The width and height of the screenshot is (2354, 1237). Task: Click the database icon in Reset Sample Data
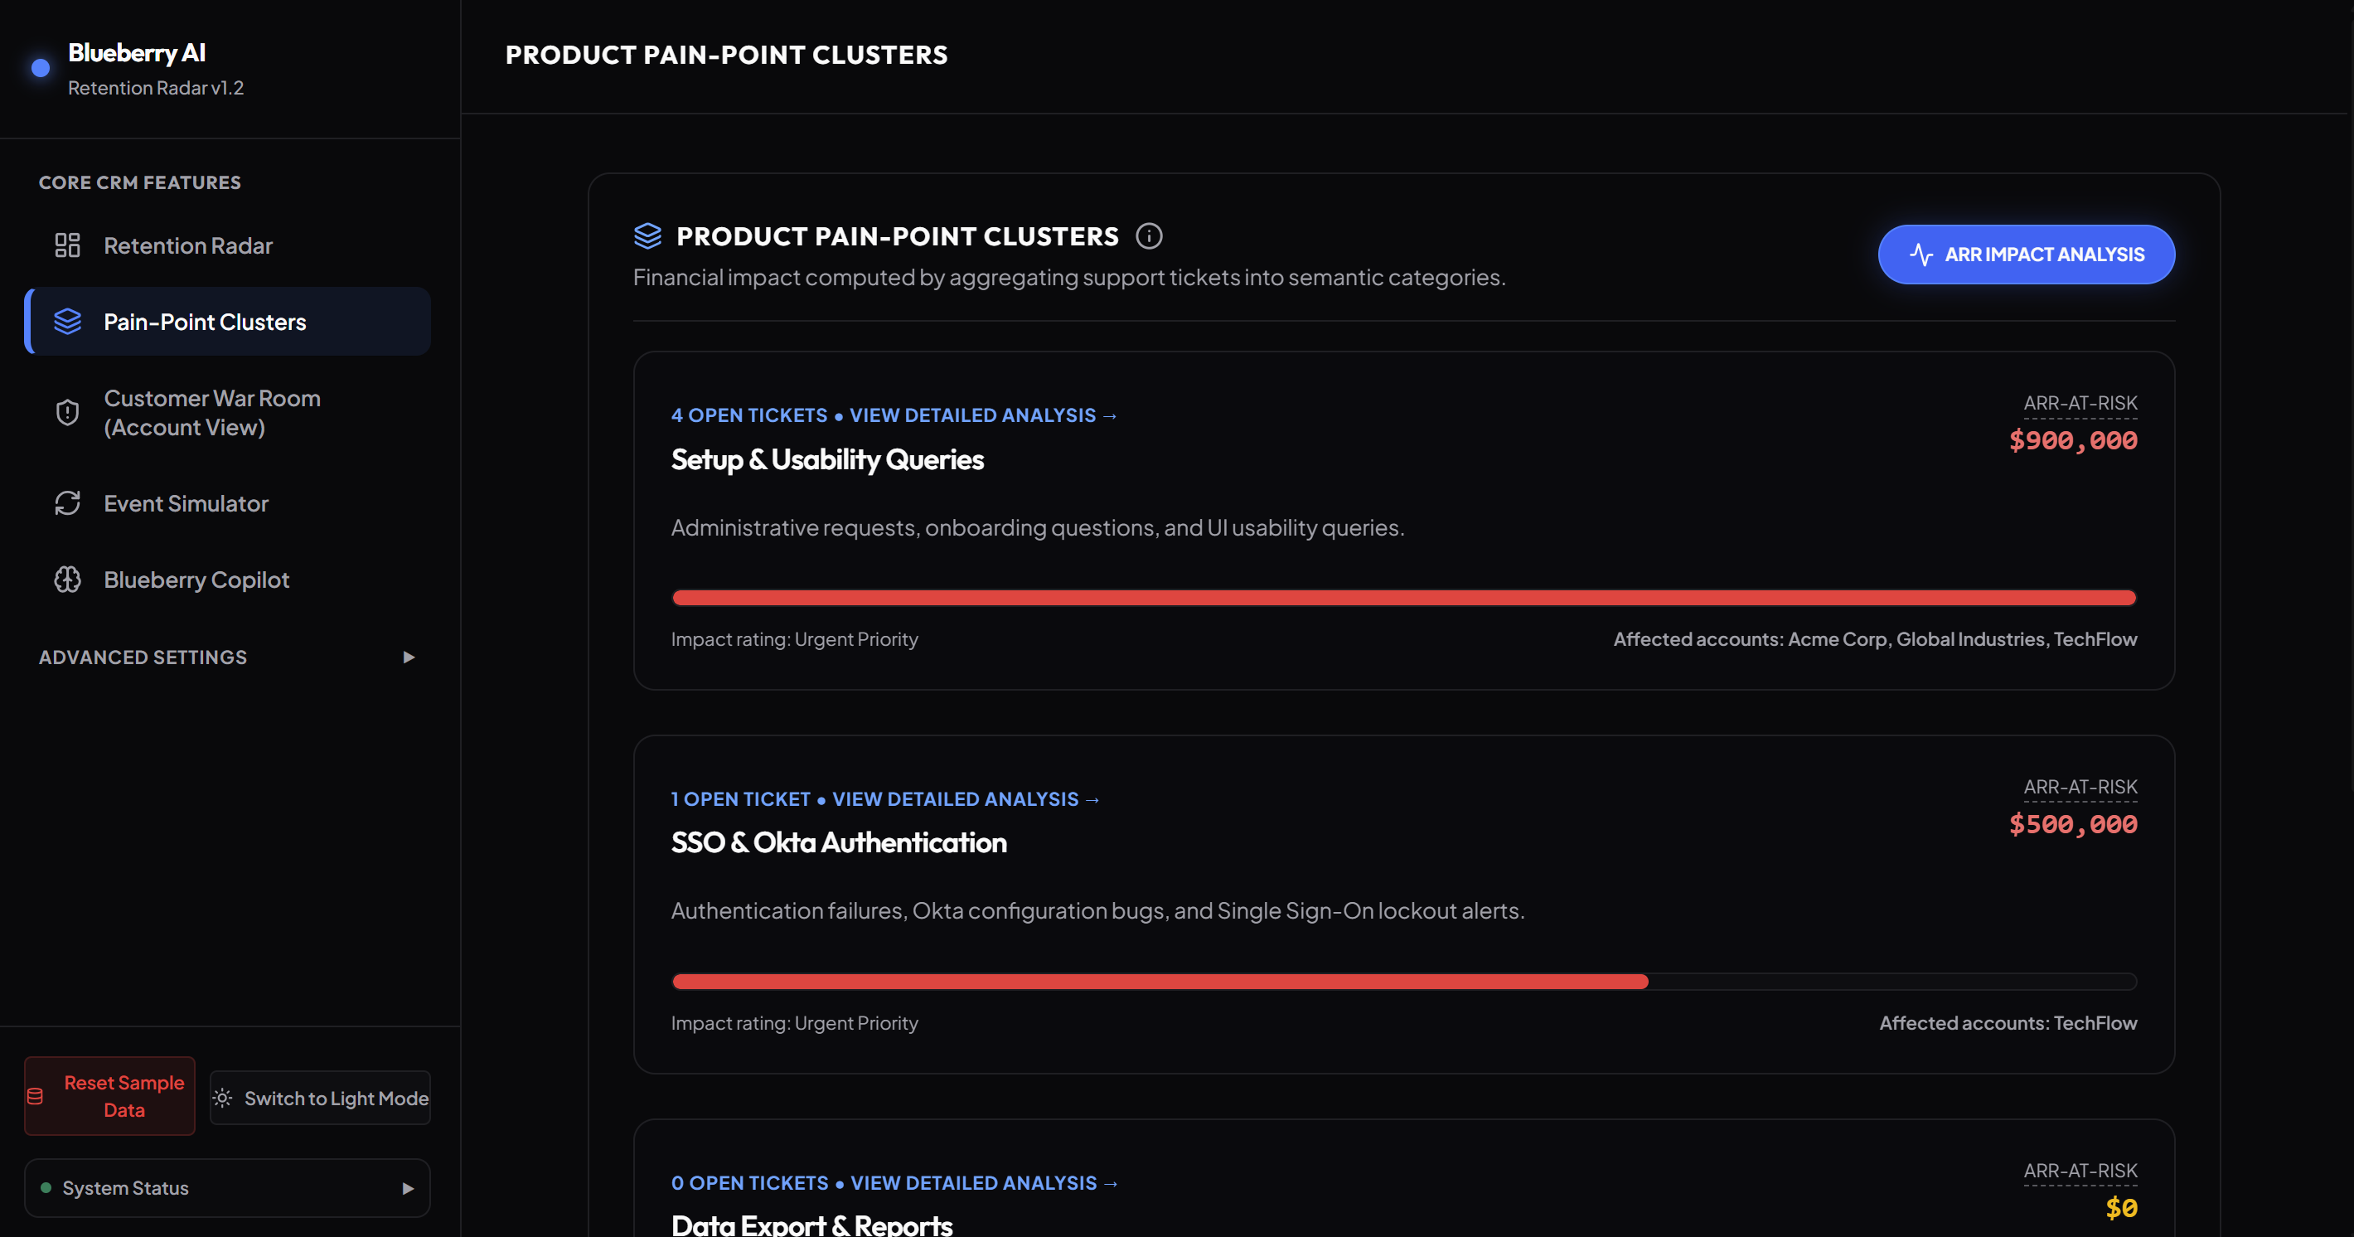coord(36,1096)
